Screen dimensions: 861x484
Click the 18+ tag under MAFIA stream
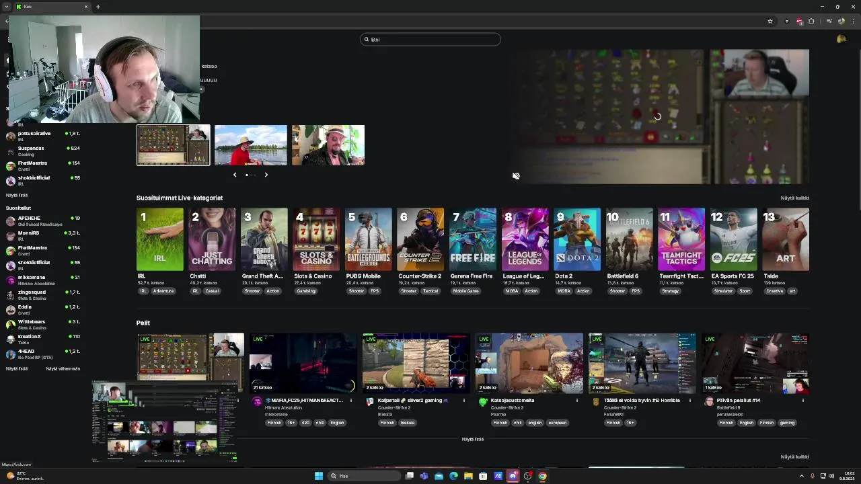(x=291, y=423)
